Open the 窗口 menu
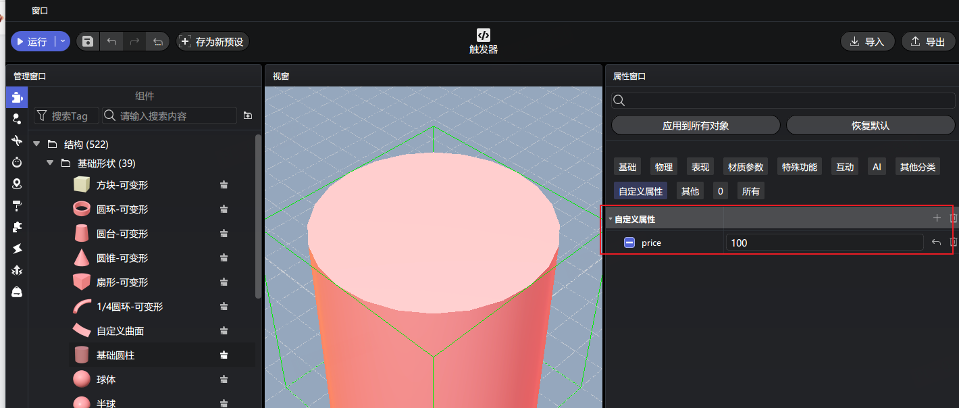The width and height of the screenshot is (959, 408). coord(40,11)
